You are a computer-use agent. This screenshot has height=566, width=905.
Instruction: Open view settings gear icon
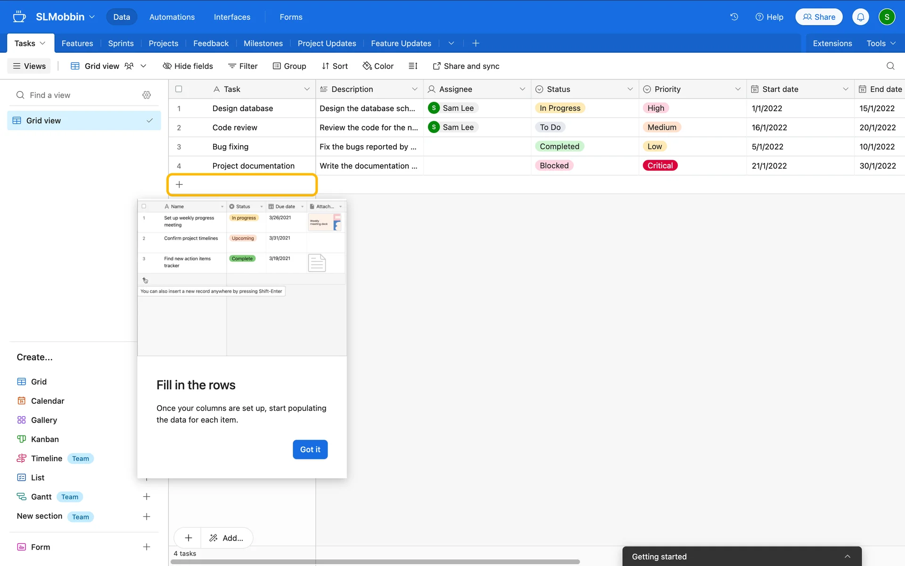tap(147, 95)
